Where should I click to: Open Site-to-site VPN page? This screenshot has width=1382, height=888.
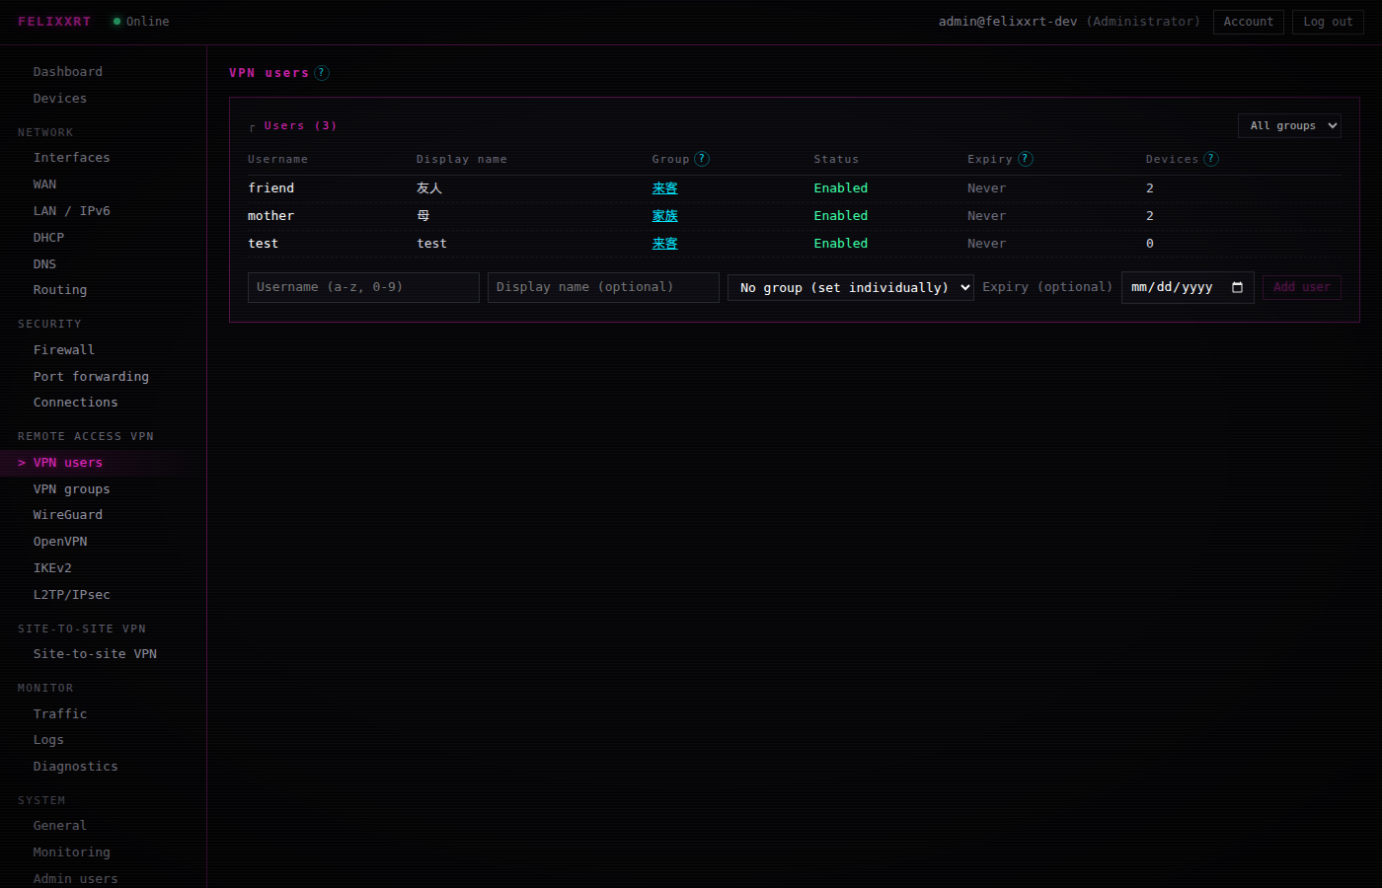[x=96, y=654]
